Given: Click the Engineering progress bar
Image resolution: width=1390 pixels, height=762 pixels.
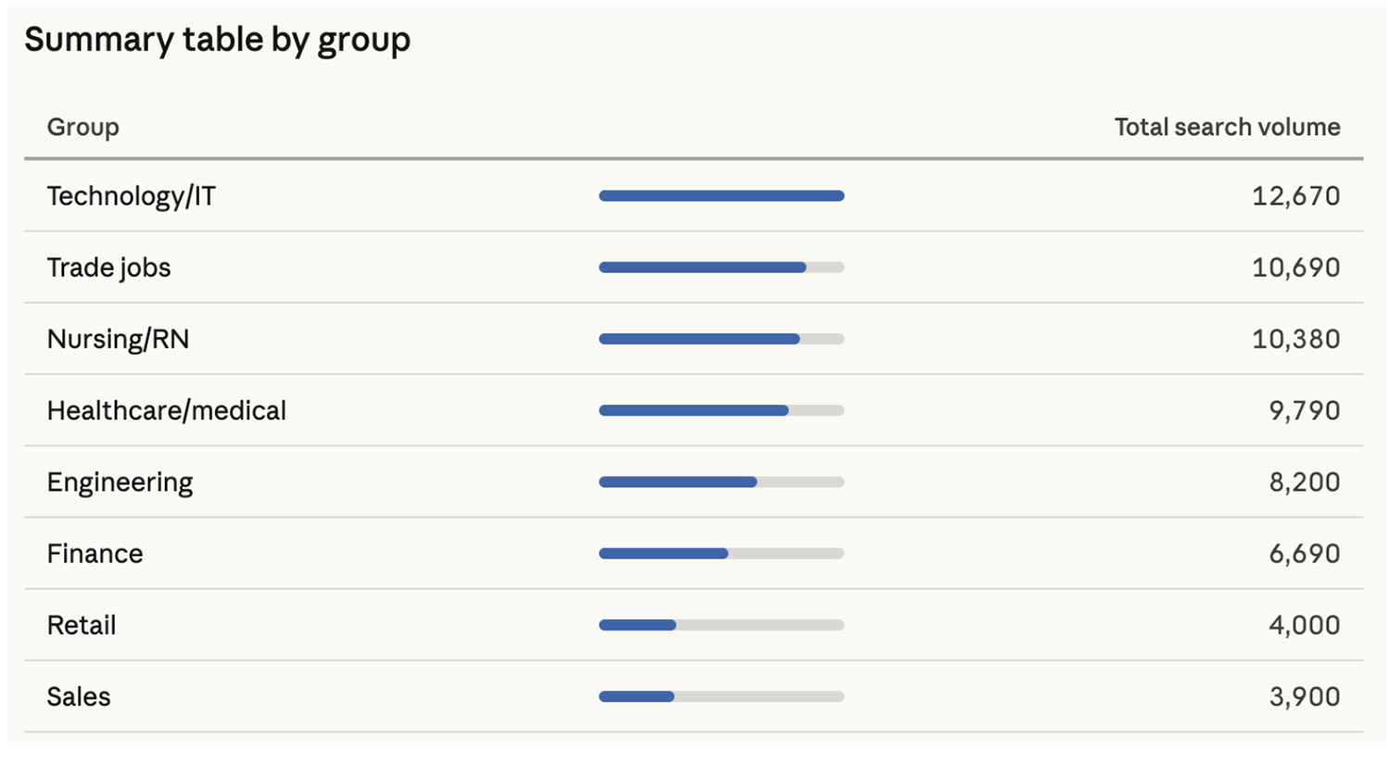Looking at the screenshot, I should [x=721, y=482].
